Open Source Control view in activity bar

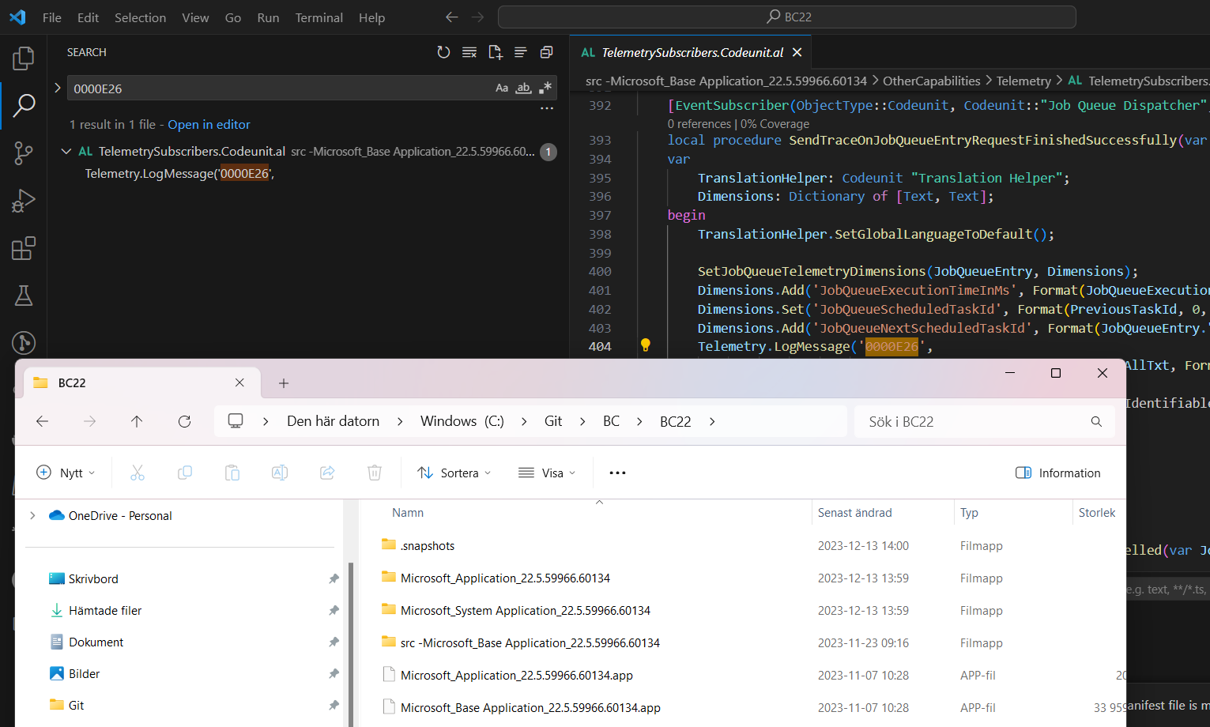coord(24,153)
